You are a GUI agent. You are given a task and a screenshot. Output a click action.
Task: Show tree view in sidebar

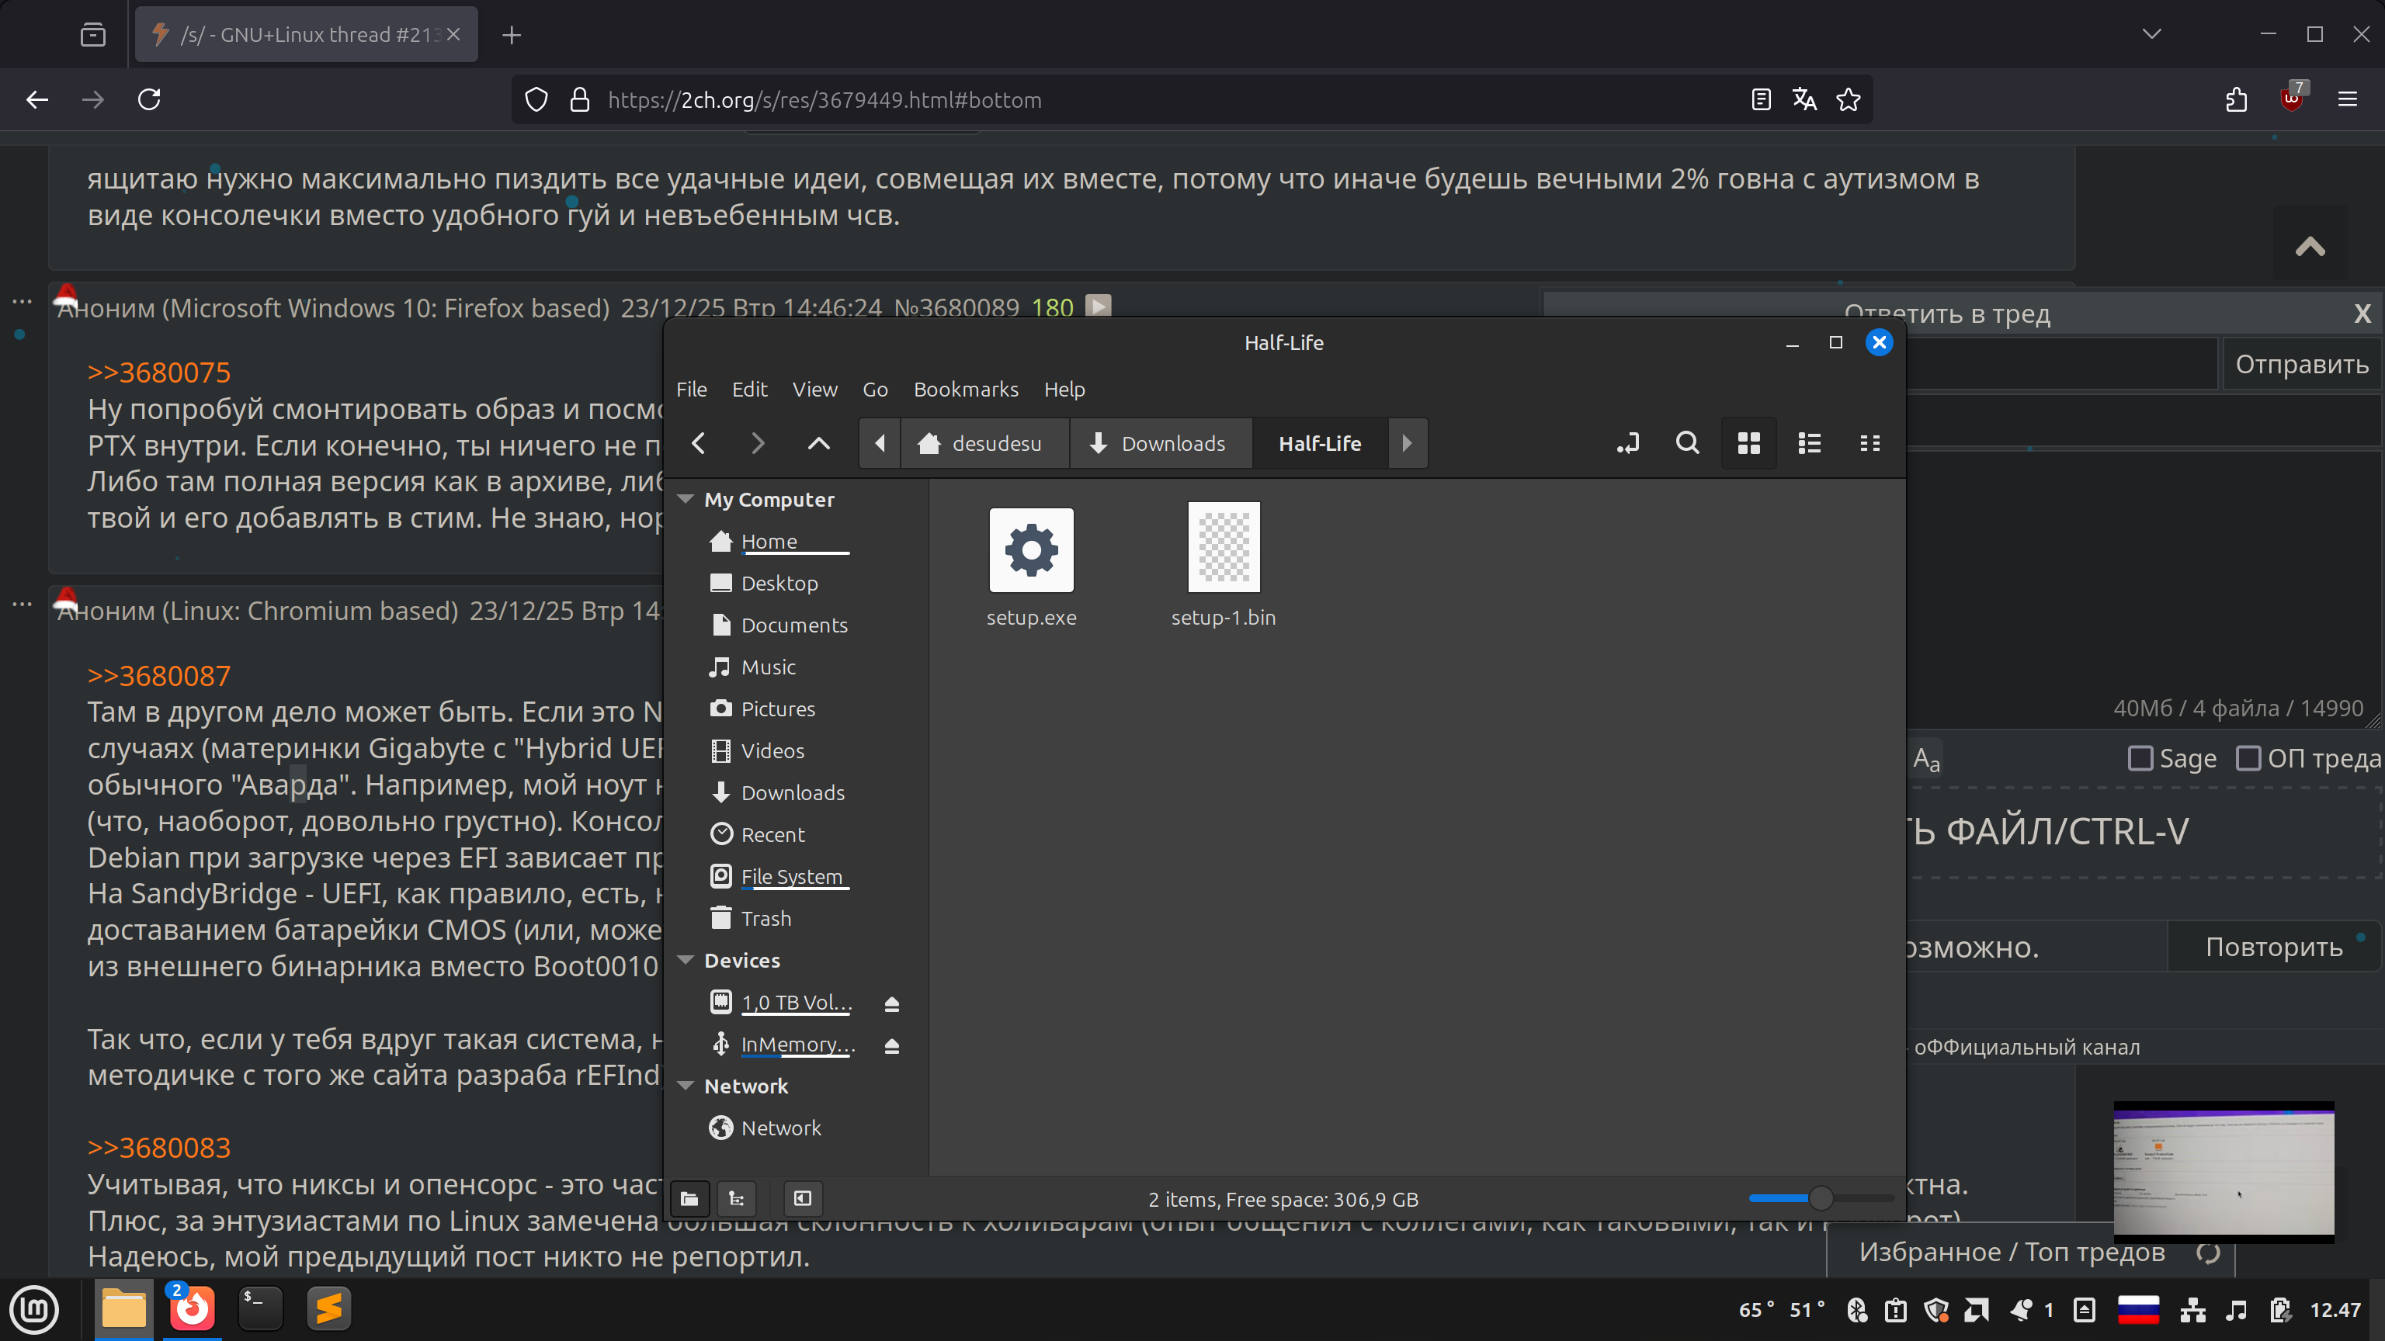point(737,1198)
